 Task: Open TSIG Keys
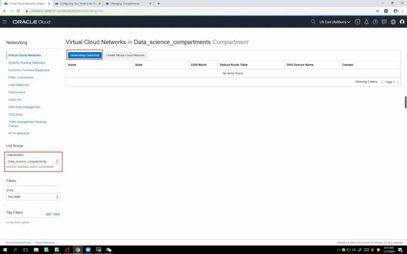click(x=15, y=114)
